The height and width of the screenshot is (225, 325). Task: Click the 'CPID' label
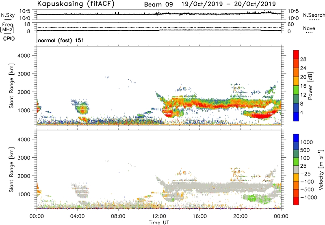point(9,39)
